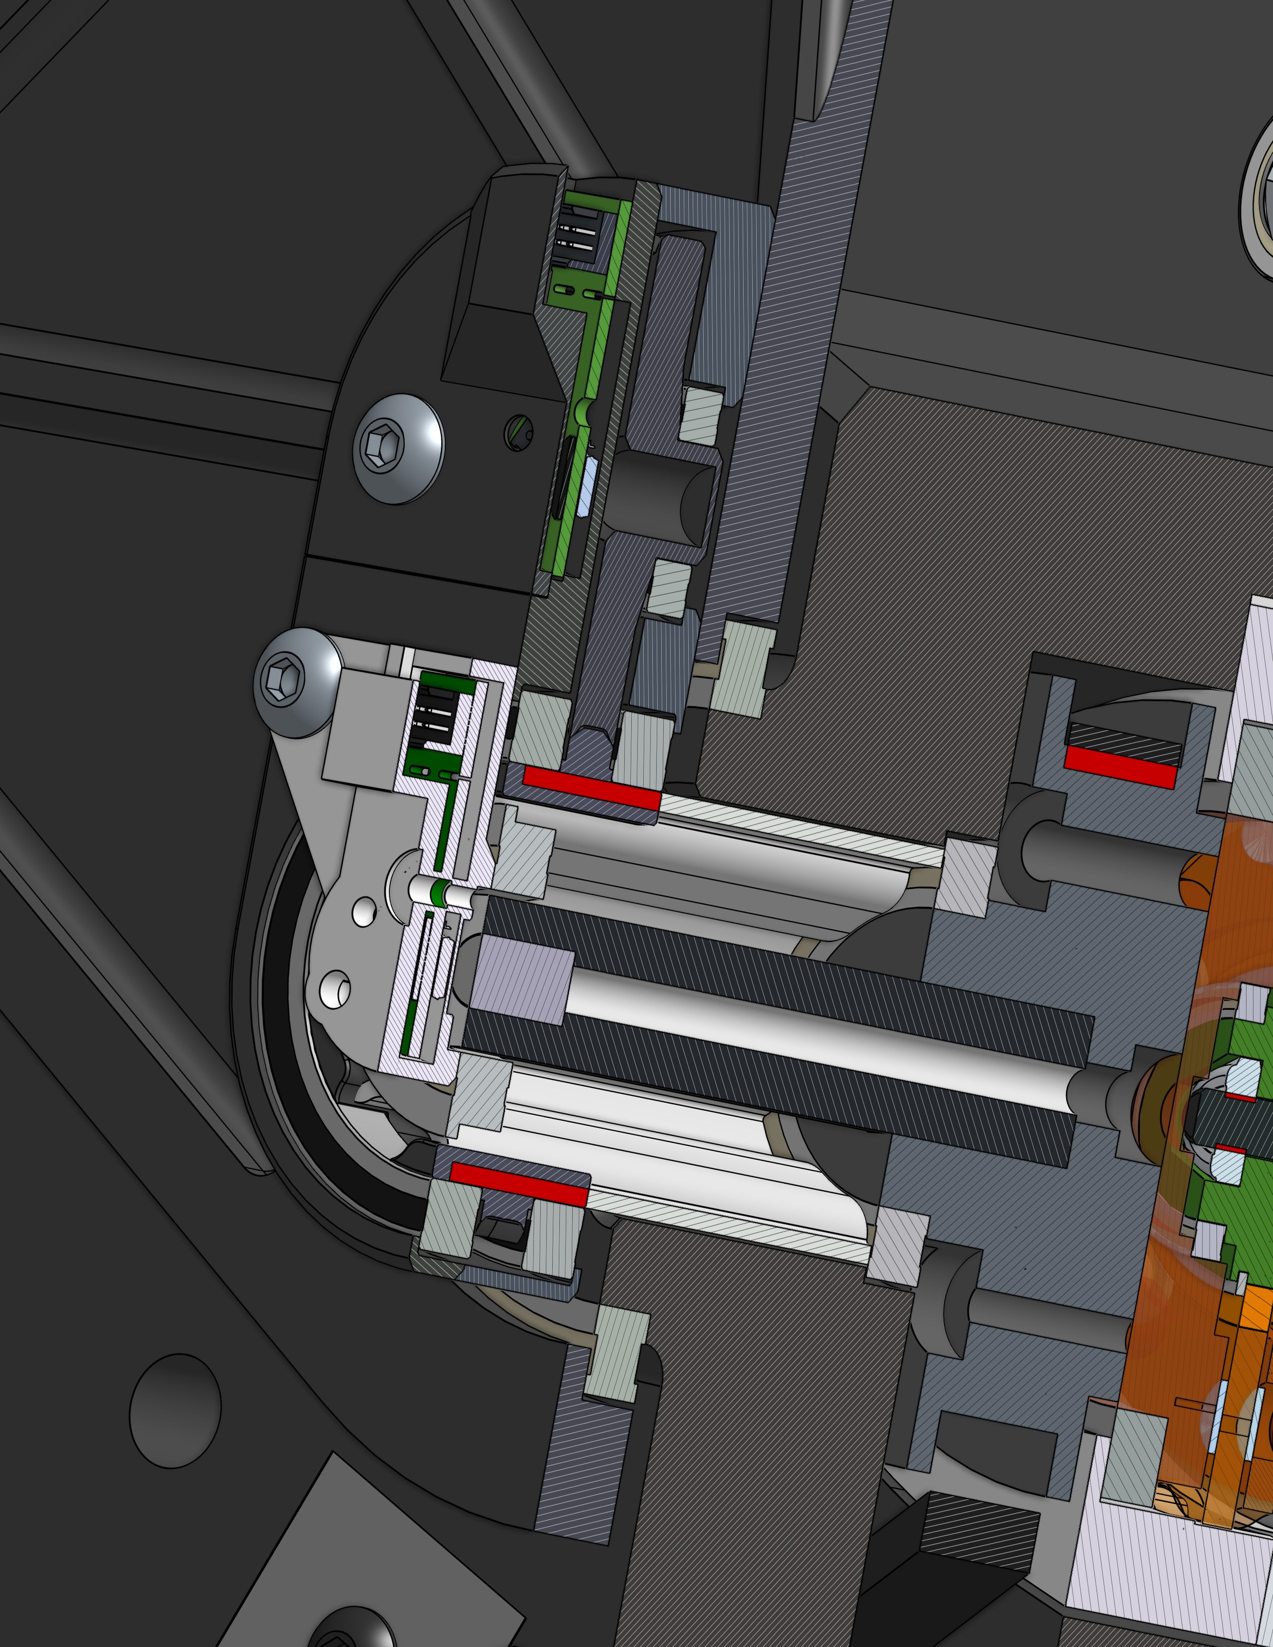Viewport: 1273px width, 1647px height.
Task: Select the light blue component beside the upper PCB
Action: coord(587,486)
